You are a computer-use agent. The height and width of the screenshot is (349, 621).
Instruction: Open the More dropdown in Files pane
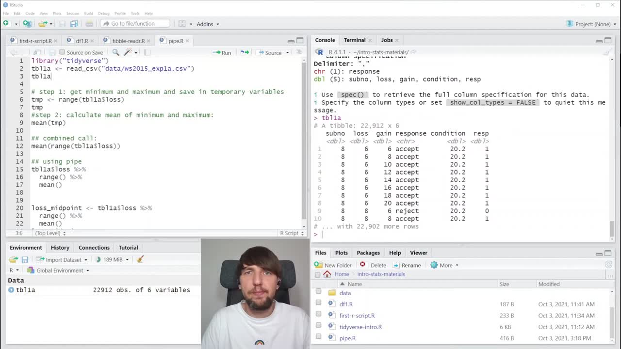[x=444, y=265]
